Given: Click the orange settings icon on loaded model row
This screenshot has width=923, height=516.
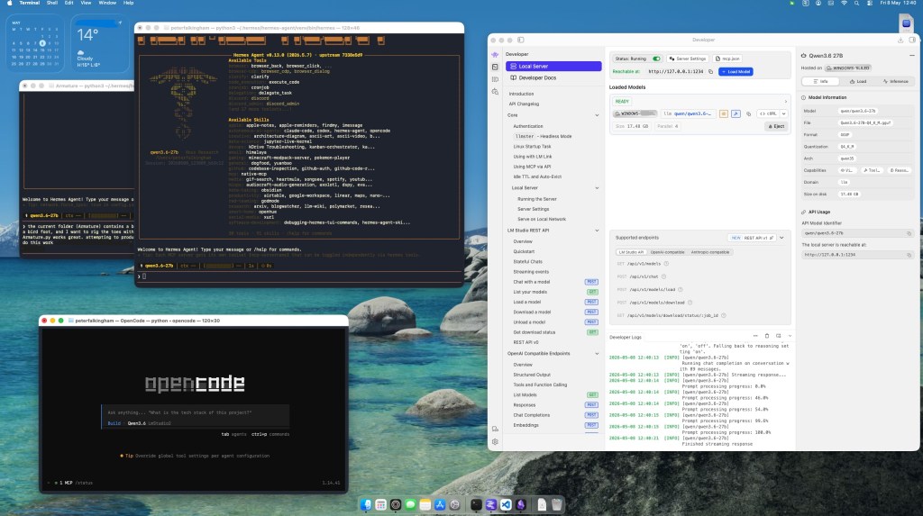Looking at the screenshot, I should coord(724,113).
